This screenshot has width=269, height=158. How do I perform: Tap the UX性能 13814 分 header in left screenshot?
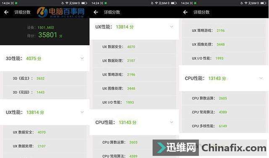45,112
